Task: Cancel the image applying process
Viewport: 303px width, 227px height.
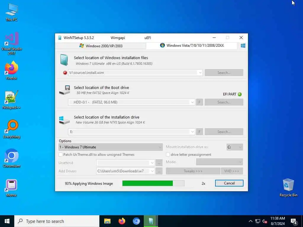Action: pyautogui.click(x=229, y=183)
